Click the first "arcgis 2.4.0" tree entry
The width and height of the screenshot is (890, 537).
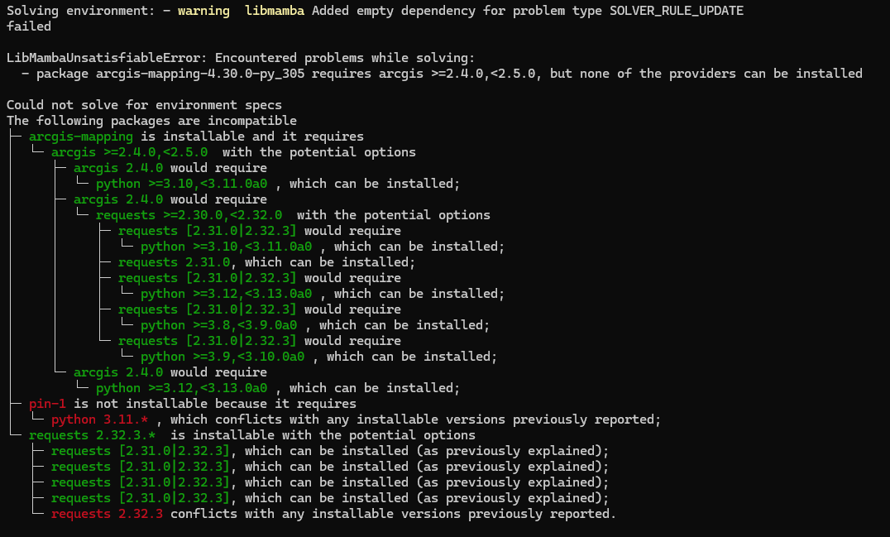click(118, 168)
